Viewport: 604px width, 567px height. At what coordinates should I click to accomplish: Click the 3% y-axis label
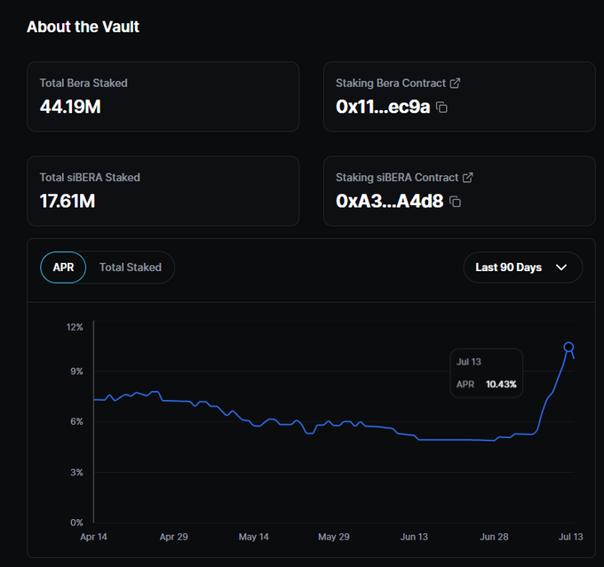76,473
